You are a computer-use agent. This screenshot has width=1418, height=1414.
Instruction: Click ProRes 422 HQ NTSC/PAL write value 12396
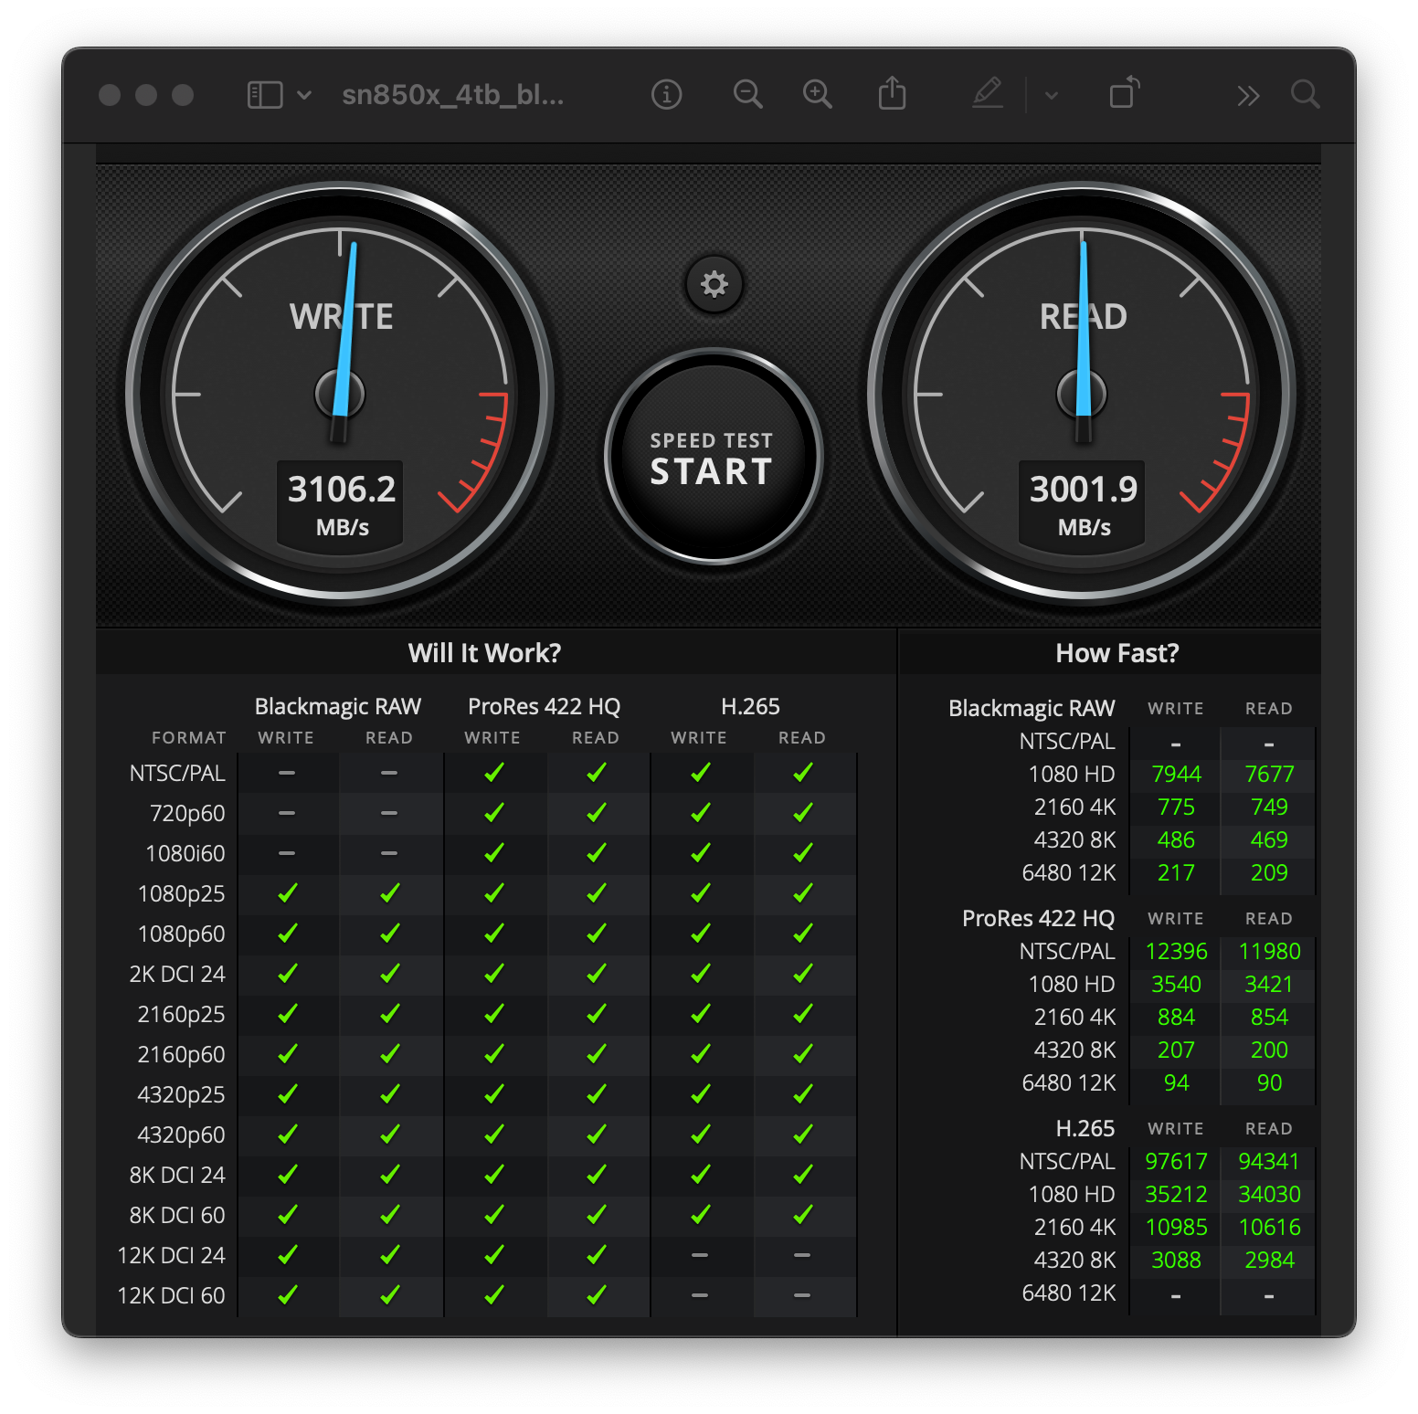click(x=1176, y=952)
